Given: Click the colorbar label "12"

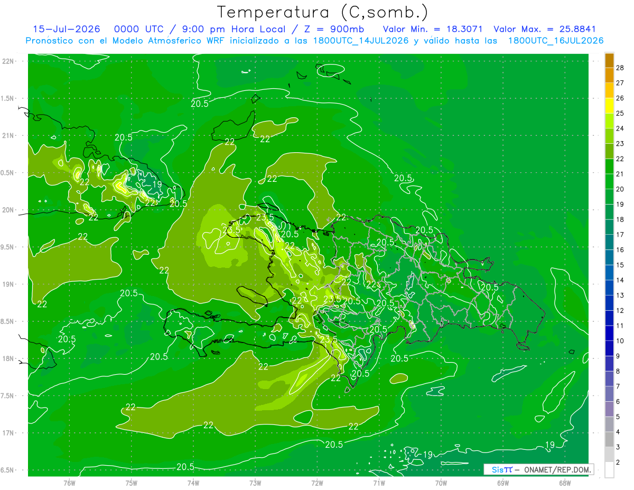Looking at the screenshot, I should (621, 311).
